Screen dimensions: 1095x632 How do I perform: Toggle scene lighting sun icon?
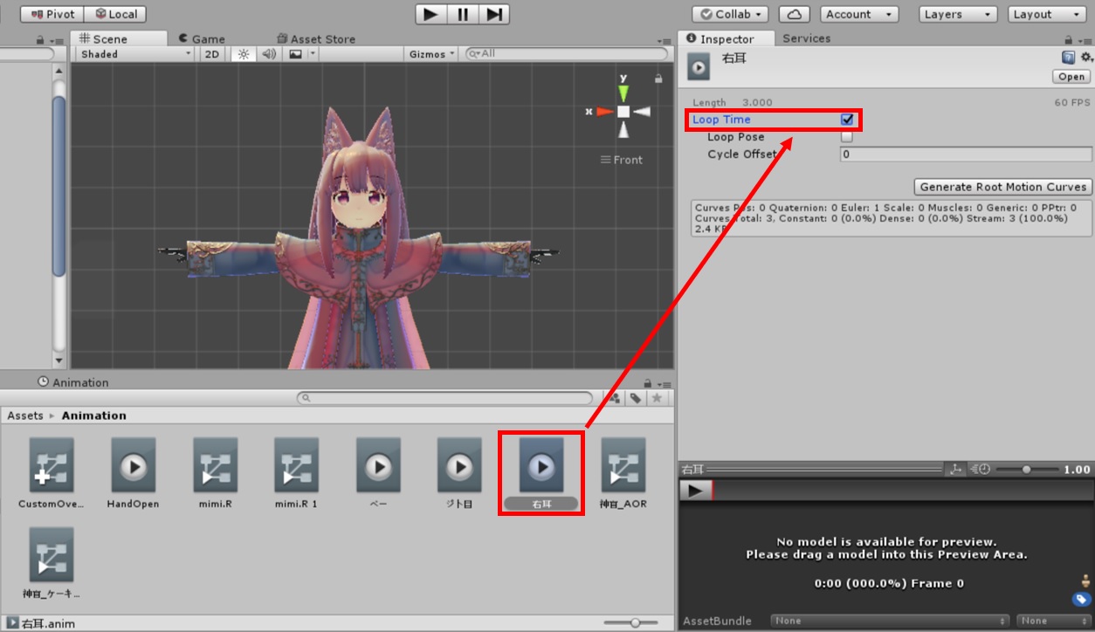244,54
